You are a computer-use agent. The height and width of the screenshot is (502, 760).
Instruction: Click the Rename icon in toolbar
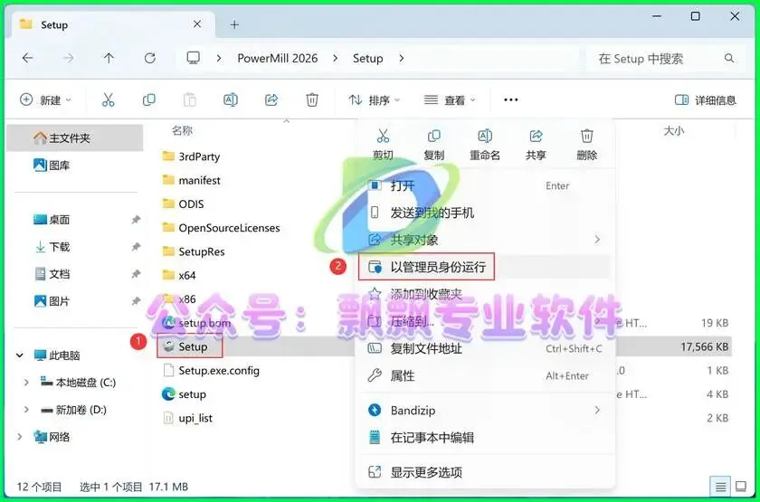(x=230, y=100)
